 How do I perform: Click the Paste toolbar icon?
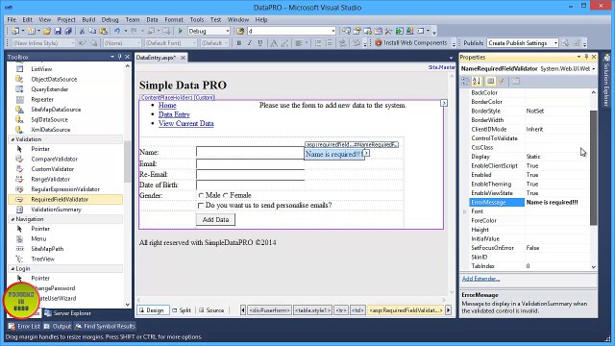[x=103, y=31]
